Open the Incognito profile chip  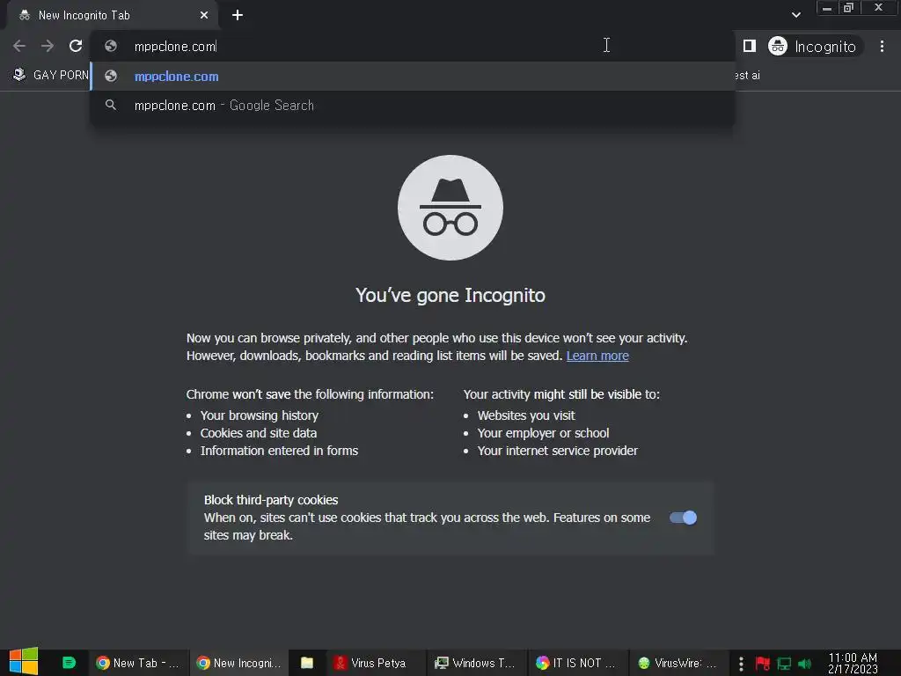[815, 46]
